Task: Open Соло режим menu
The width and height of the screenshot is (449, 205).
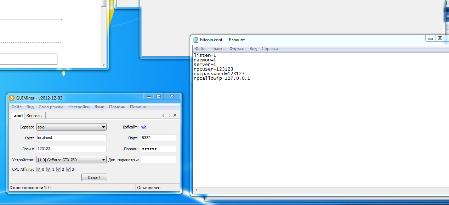Action: click(x=51, y=107)
